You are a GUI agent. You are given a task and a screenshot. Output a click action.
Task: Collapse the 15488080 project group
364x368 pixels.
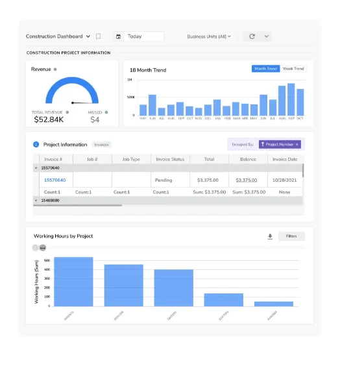[x=36, y=201]
